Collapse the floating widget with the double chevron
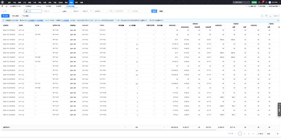The height and width of the screenshot is (138, 281). [x=280, y=114]
